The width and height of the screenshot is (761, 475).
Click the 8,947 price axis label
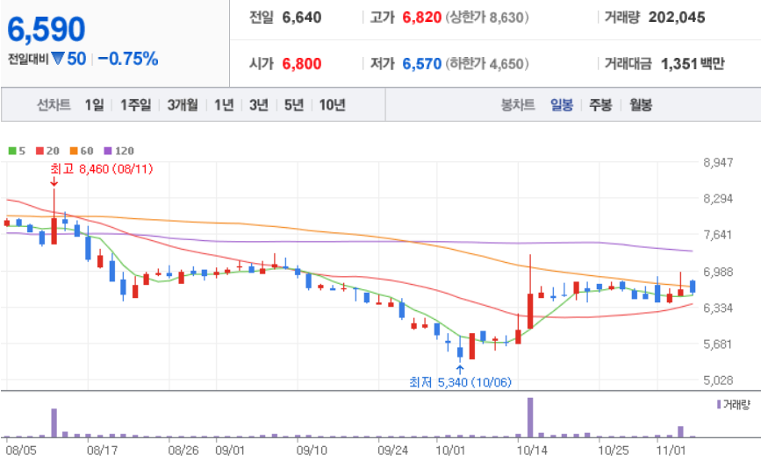718,162
